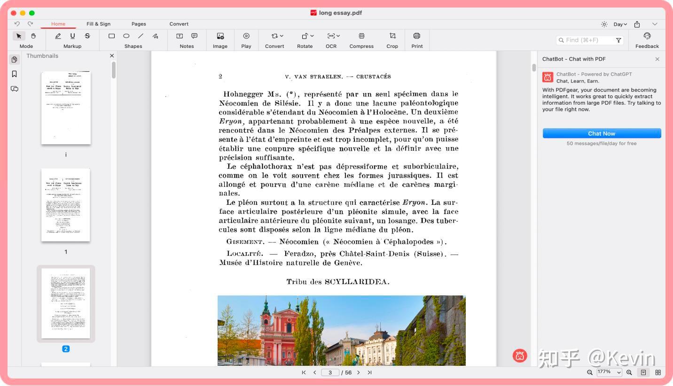
Task: Select page 1 thumbnail
Action: point(65,205)
